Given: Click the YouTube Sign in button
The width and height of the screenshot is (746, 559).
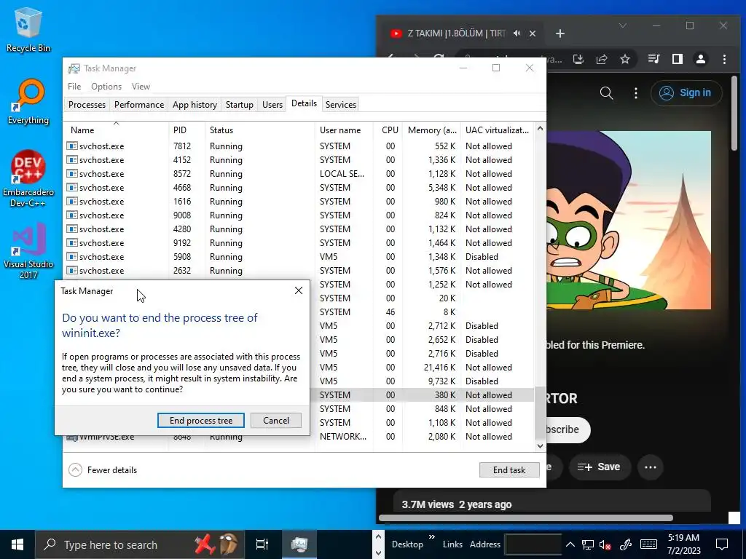Looking at the screenshot, I should point(686,92).
